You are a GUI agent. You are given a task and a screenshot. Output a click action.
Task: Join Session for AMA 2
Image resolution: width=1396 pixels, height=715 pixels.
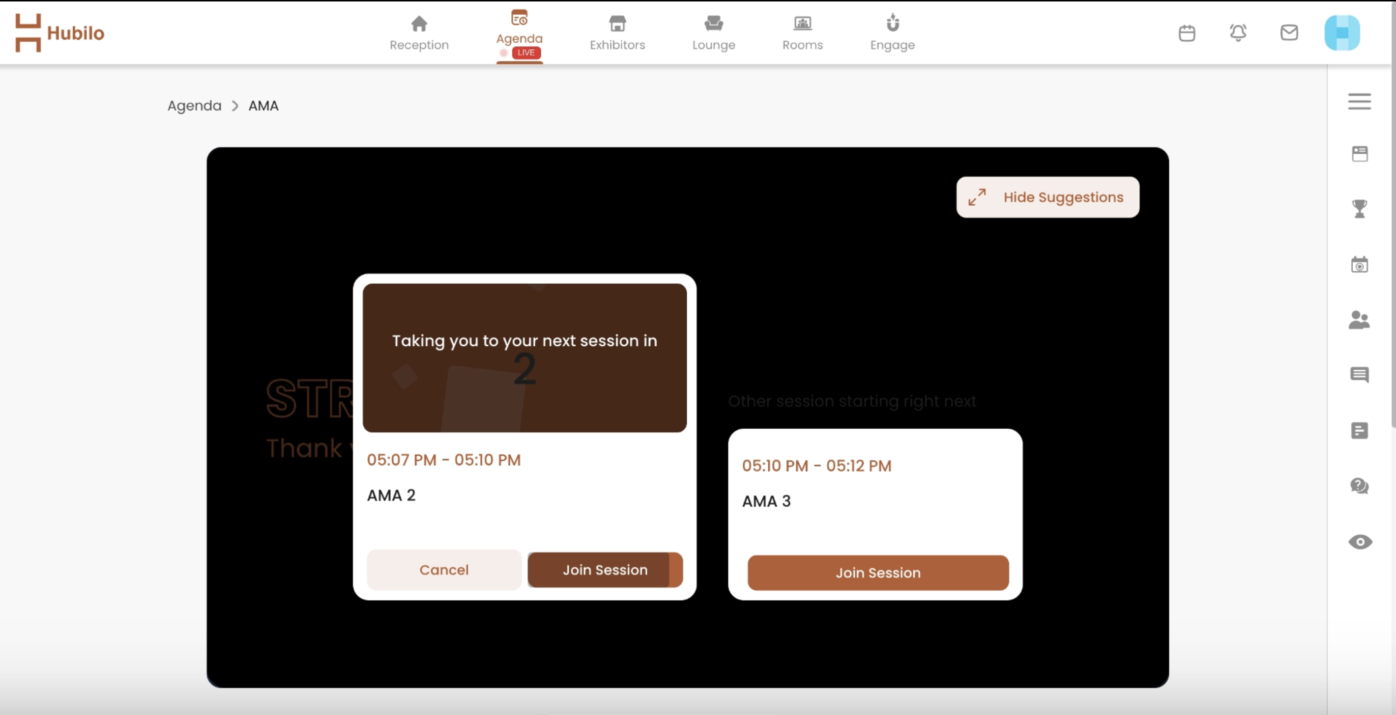605,570
